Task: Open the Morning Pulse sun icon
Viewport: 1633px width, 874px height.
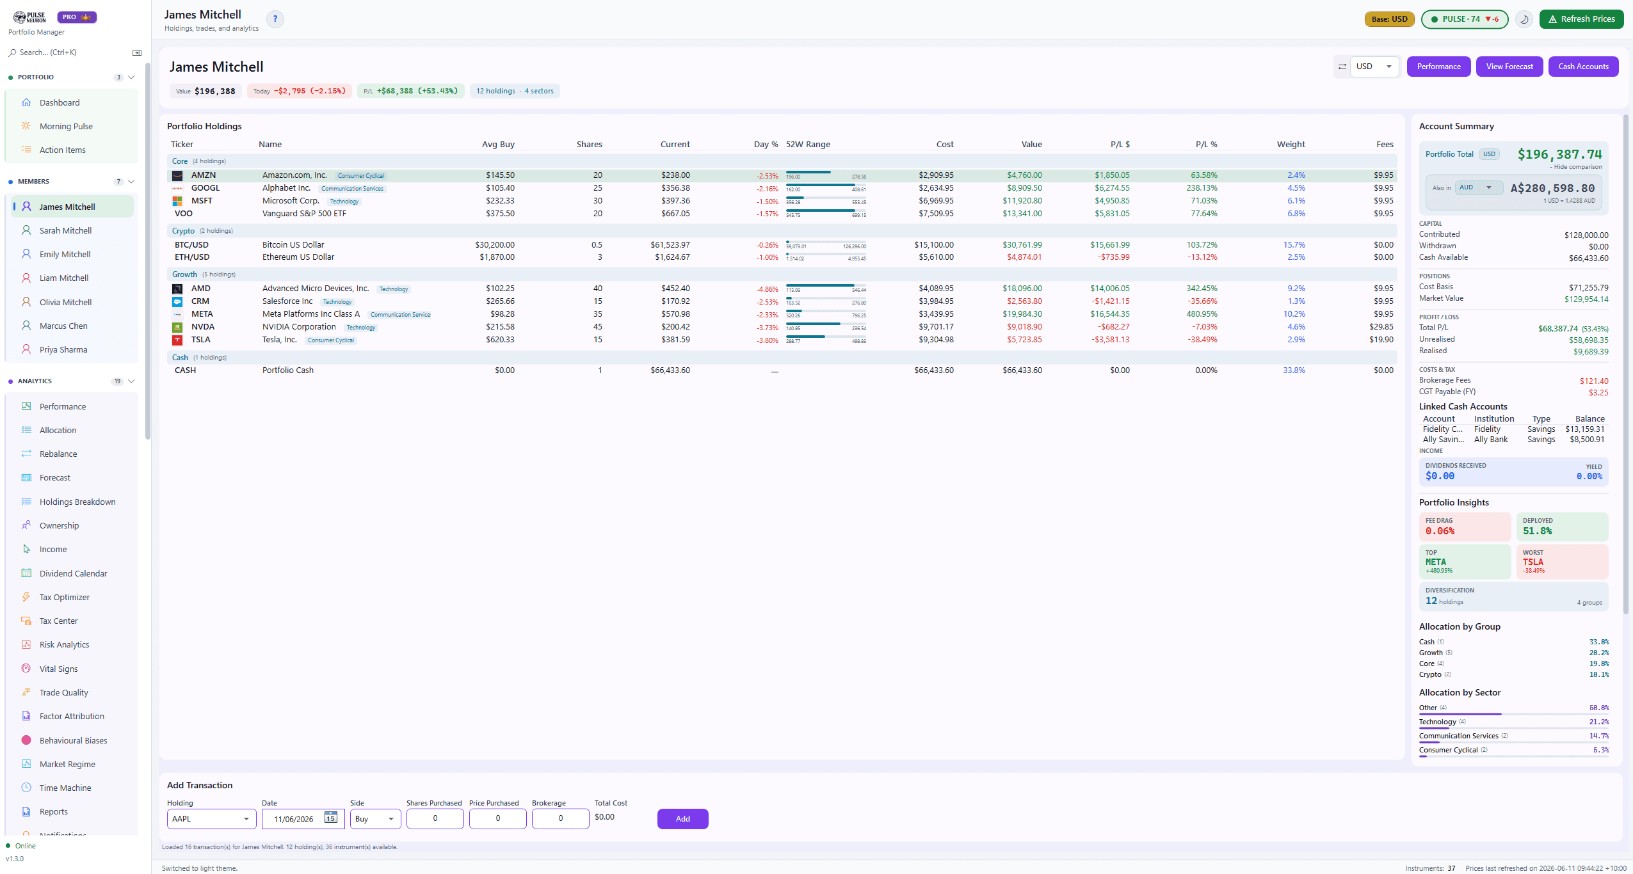Action: (x=26, y=126)
